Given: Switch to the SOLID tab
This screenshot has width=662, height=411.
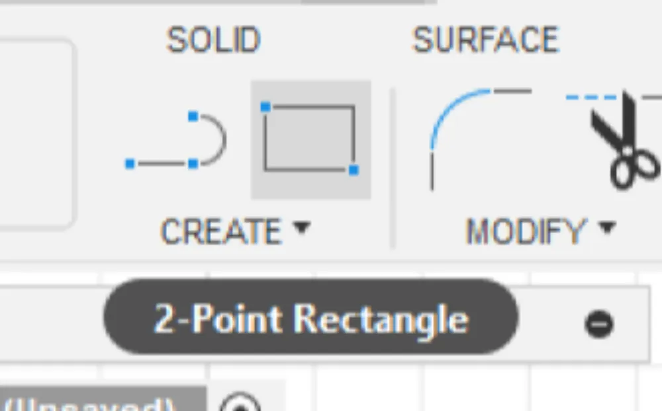Looking at the screenshot, I should tap(213, 41).
